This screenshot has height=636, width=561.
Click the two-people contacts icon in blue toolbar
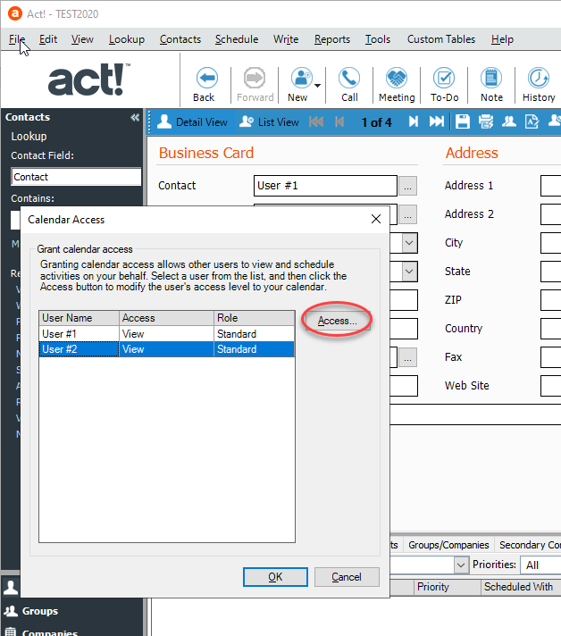click(509, 121)
